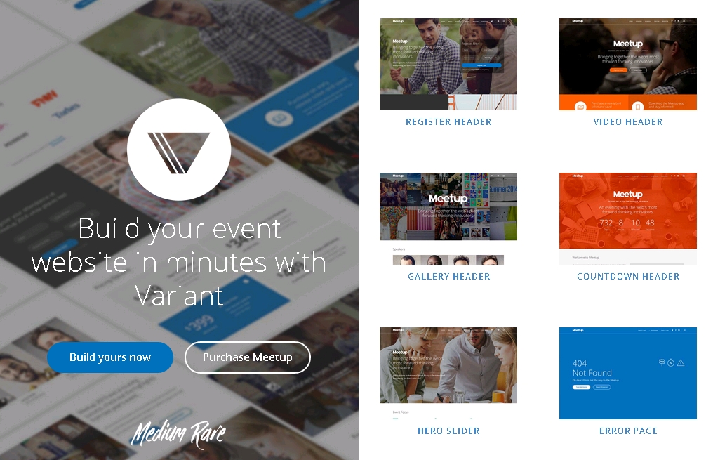Click the compass icon in Error Page preview
This screenshot has height=460, width=706.
coord(671,362)
